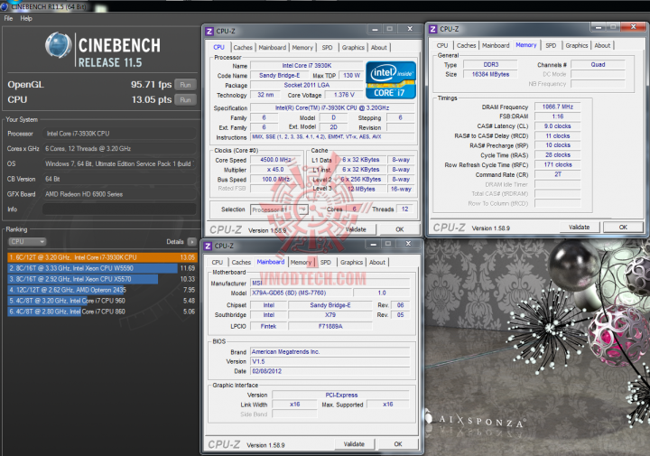Click the Channels # Quad value
The width and height of the screenshot is (650, 456).
click(598, 65)
